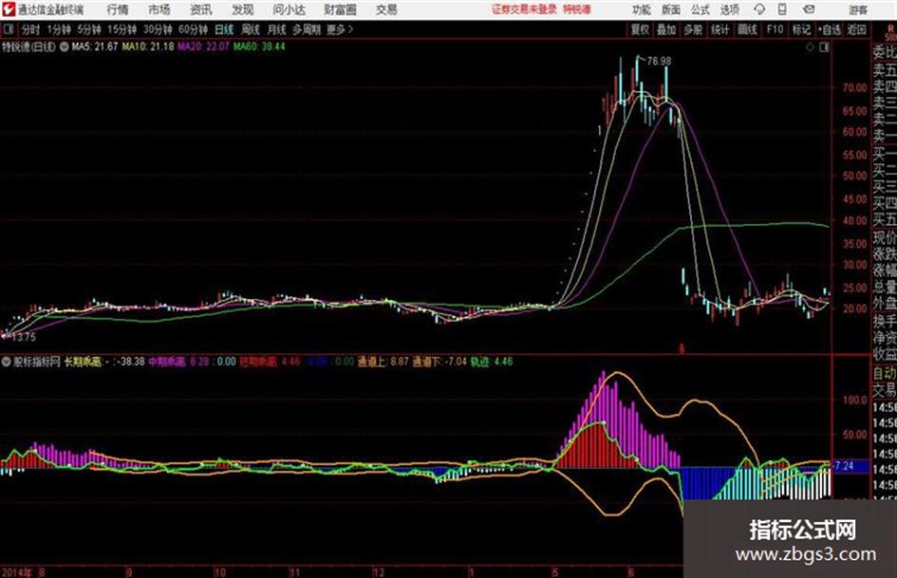Viewport: 897px width, 578px height.
Task: Click the 游客 user label
Action: 858,9
